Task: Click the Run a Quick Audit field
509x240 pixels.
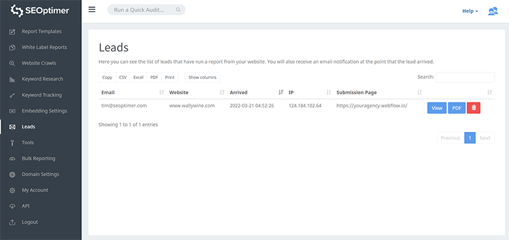Action: (146, 10)
